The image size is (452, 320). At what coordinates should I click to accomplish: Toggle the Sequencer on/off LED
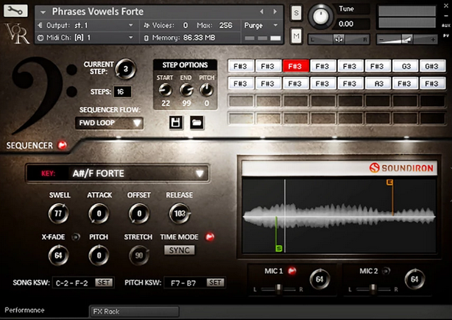pos(62,145)
